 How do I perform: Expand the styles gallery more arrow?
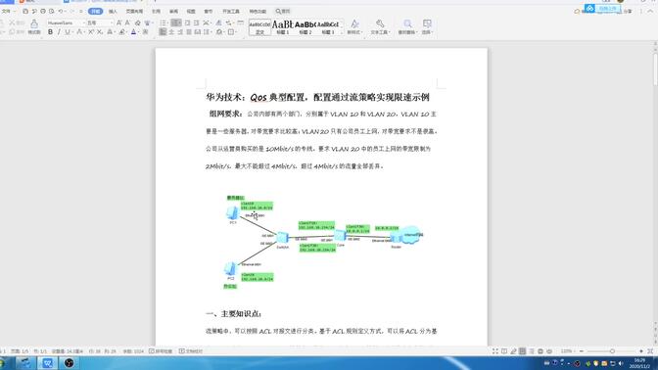(x=342, y=32)
